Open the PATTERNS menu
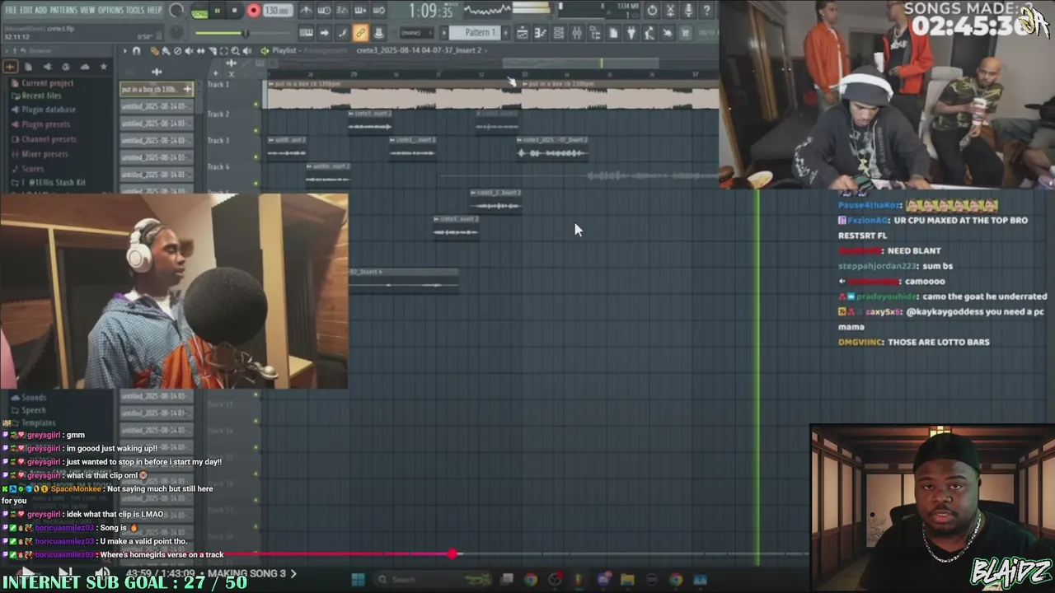The height and width of the screenshot is (593, 1055). click(63, 10)
